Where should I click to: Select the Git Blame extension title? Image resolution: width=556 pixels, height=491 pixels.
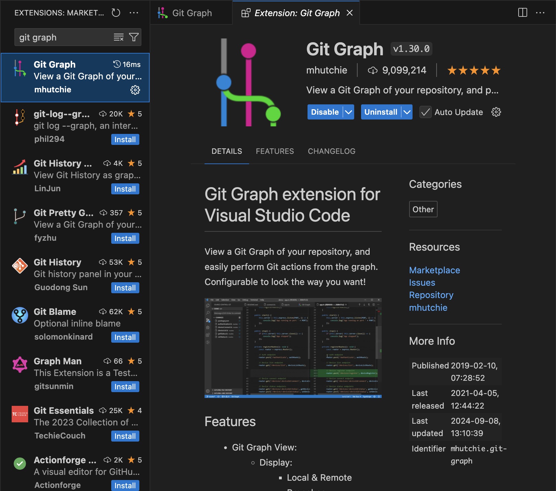55,312
